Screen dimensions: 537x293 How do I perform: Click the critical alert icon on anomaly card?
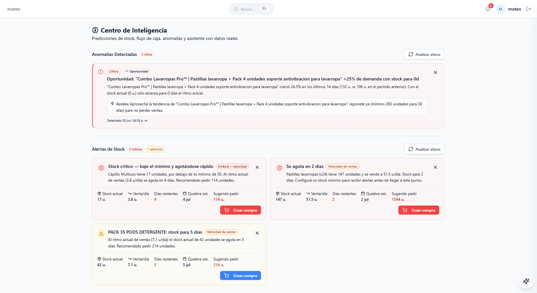pos(101,72)
